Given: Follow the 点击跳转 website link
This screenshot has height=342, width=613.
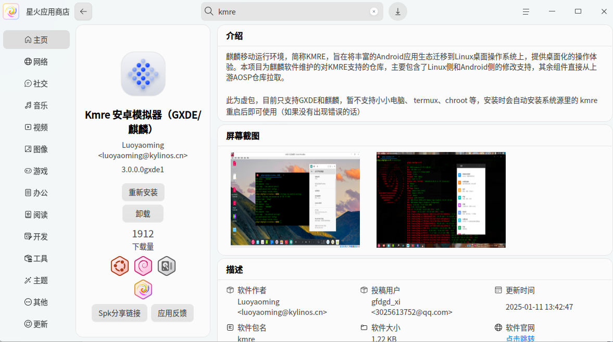Looking at the screenshot, I should click(x=520, y=338).
